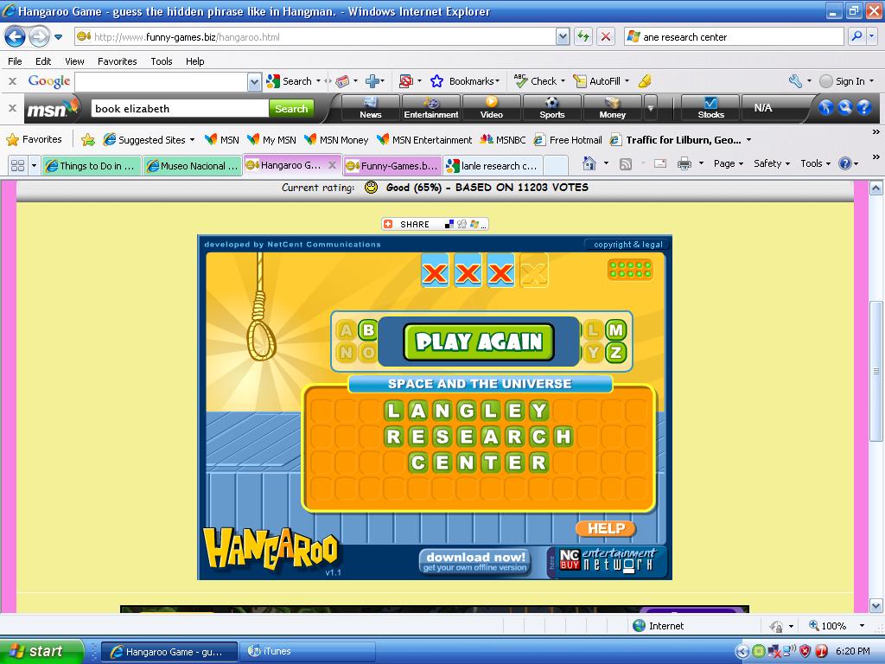Click the taskbar clock 6:20 PM

[x=852, y=651]
